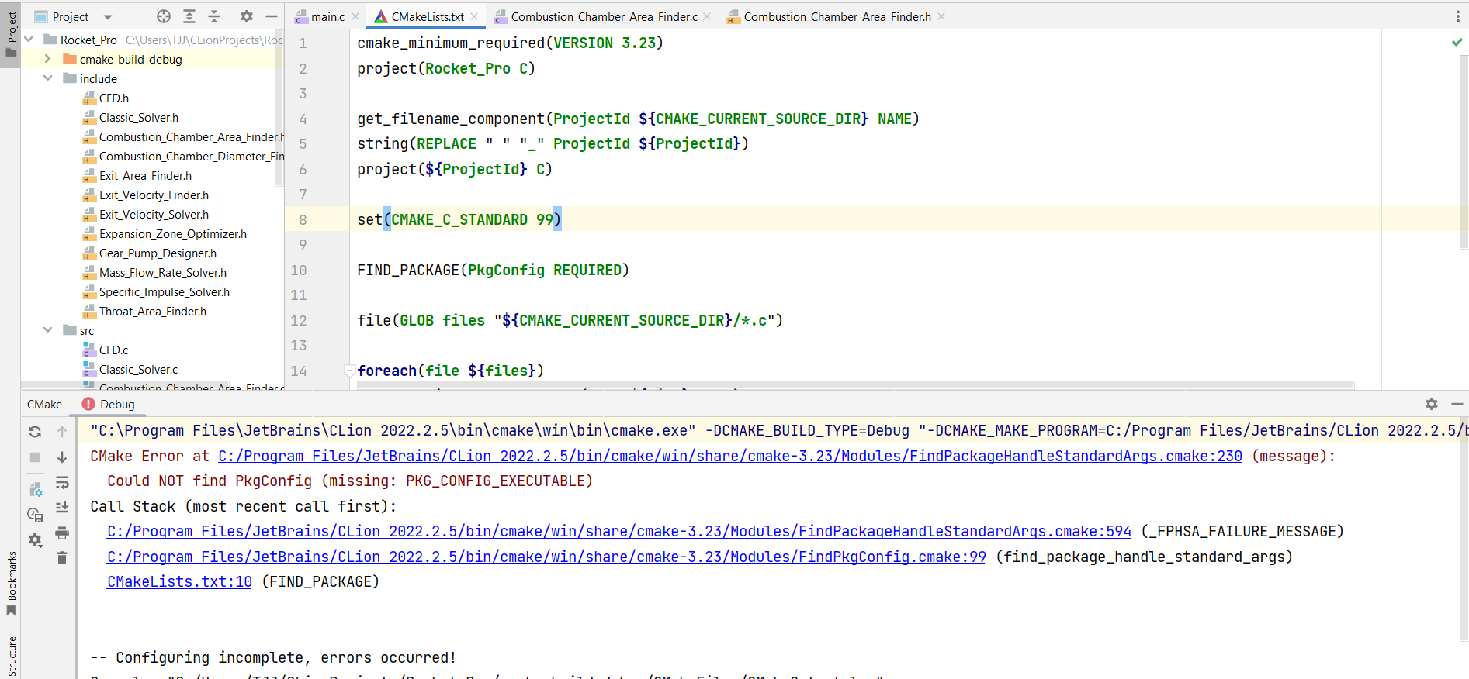Close the main.c tab
The width and height of the screenshot is (1469, 679).
tap(355, 16)
